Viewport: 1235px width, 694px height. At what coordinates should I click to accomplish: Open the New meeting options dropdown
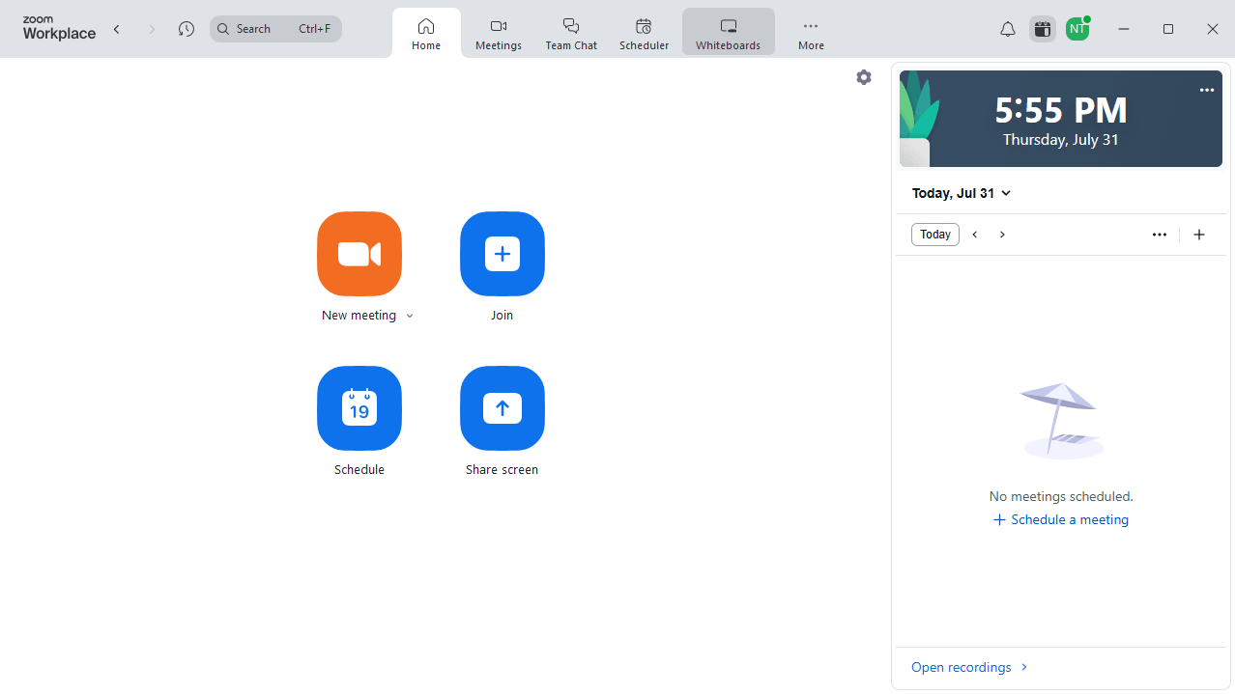click(410, 315)
